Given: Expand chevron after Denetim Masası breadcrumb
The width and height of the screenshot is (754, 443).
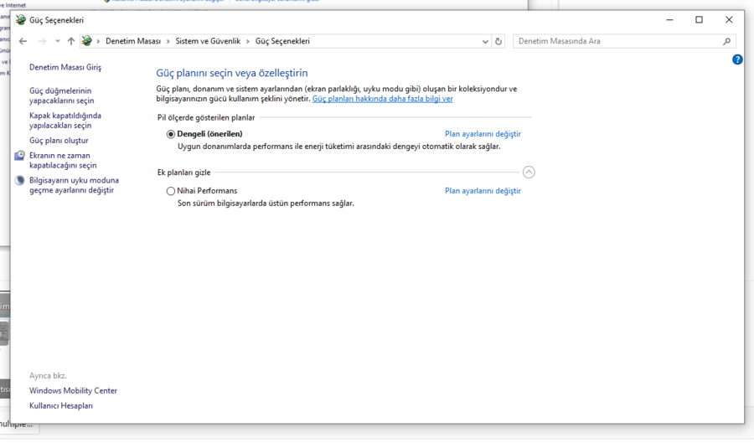Looking at the screenshot, I should tap(168, 42).
